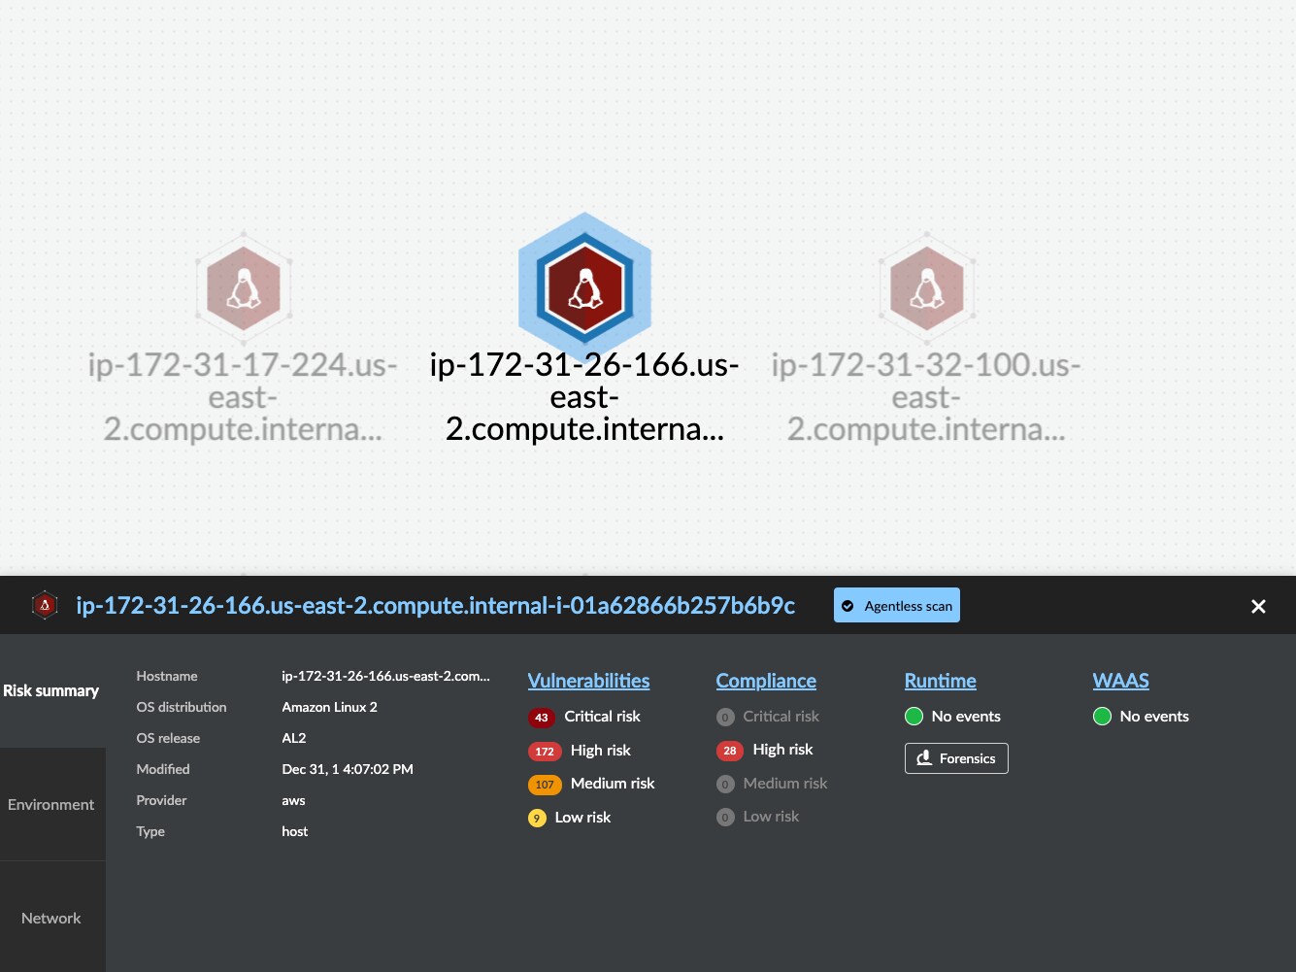The width and height of the screenshot is (1296, 972).
Task: Click the host name title link
Action: (435, 605)
